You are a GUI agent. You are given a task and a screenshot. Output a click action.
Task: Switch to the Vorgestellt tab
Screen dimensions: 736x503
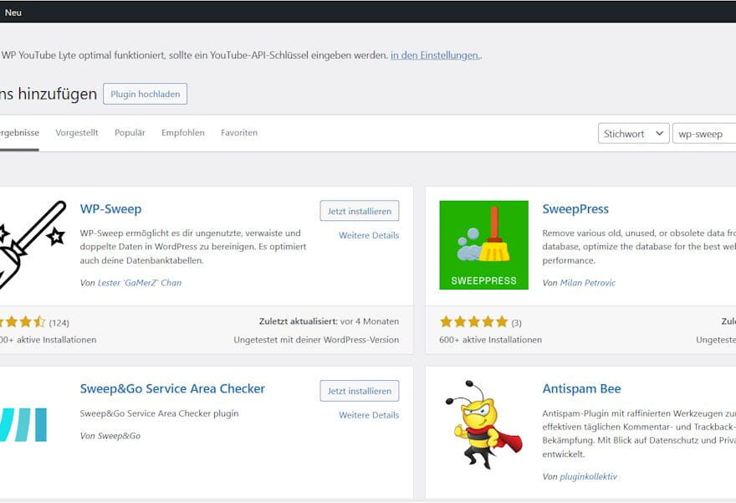point(77,133)
